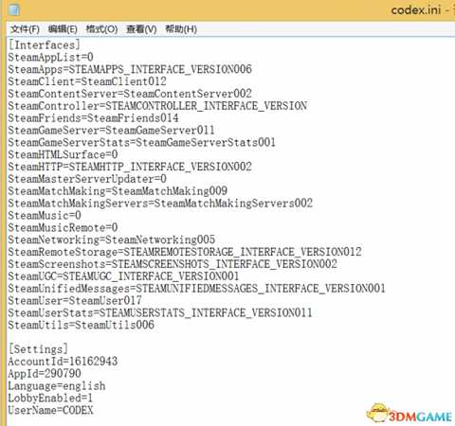455x426 pixels.
Task: Place cursor on Language=english line
Action: click(x=57, y=386)
